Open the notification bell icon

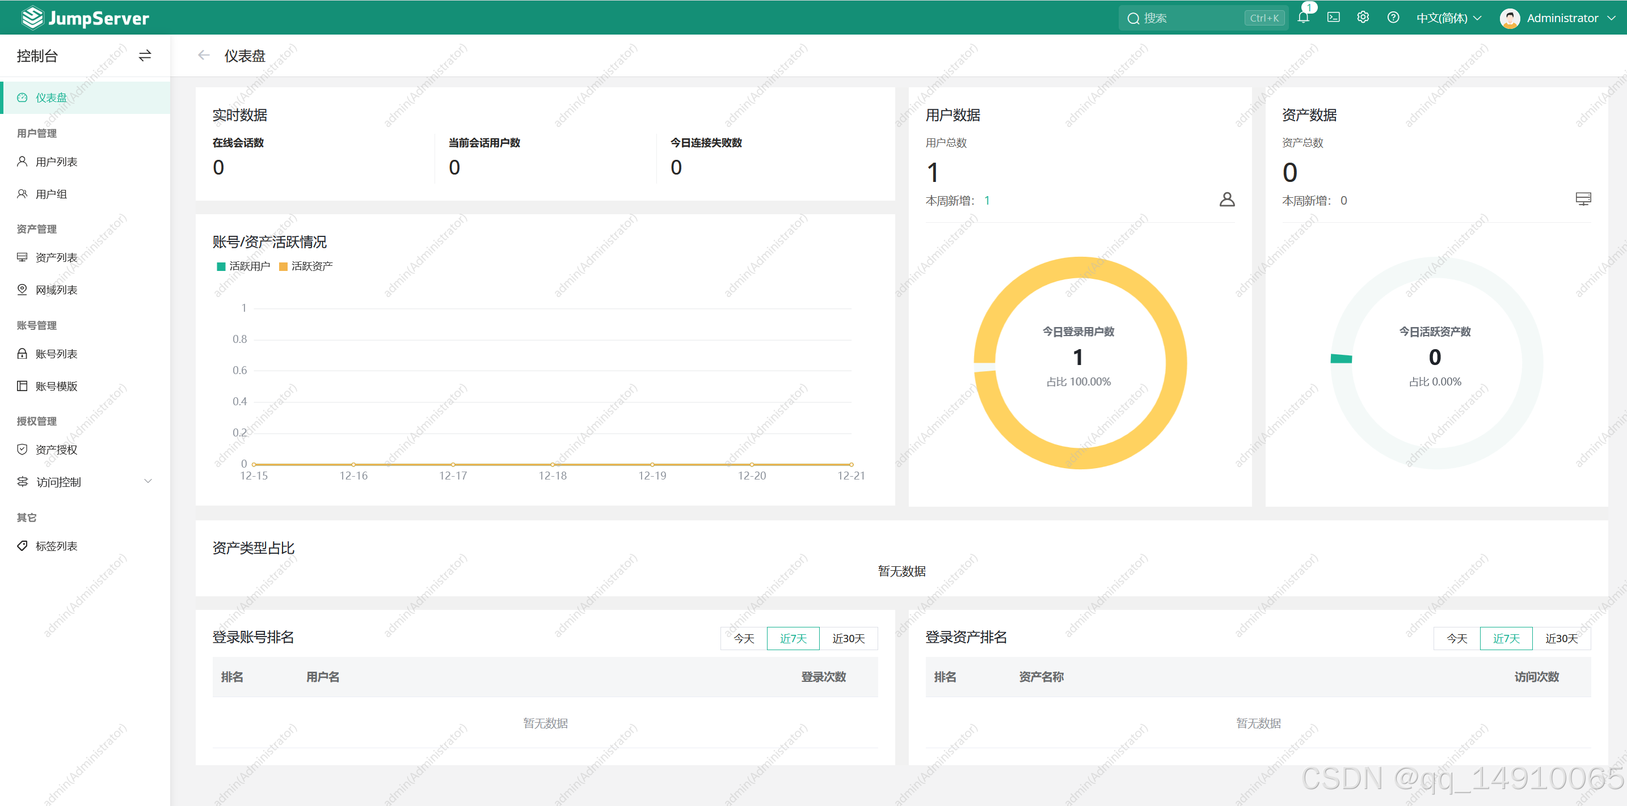pos(1303,18)
